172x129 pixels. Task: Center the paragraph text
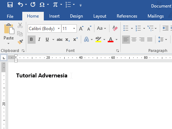point(134,39)
